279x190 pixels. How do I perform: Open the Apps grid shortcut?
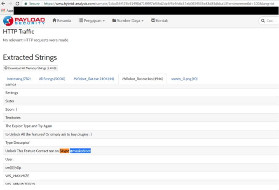3,10
